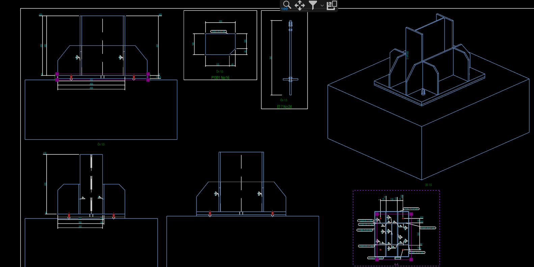Open the selection filter funnel
This screenshot has width=534, height=267.
click(313, 5)
